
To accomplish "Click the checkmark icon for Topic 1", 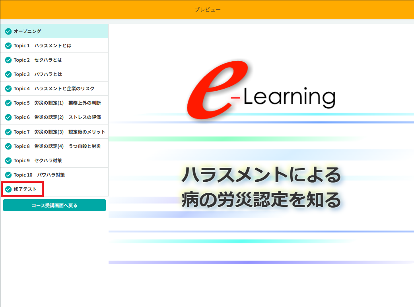I will click(x=8, y=46).
